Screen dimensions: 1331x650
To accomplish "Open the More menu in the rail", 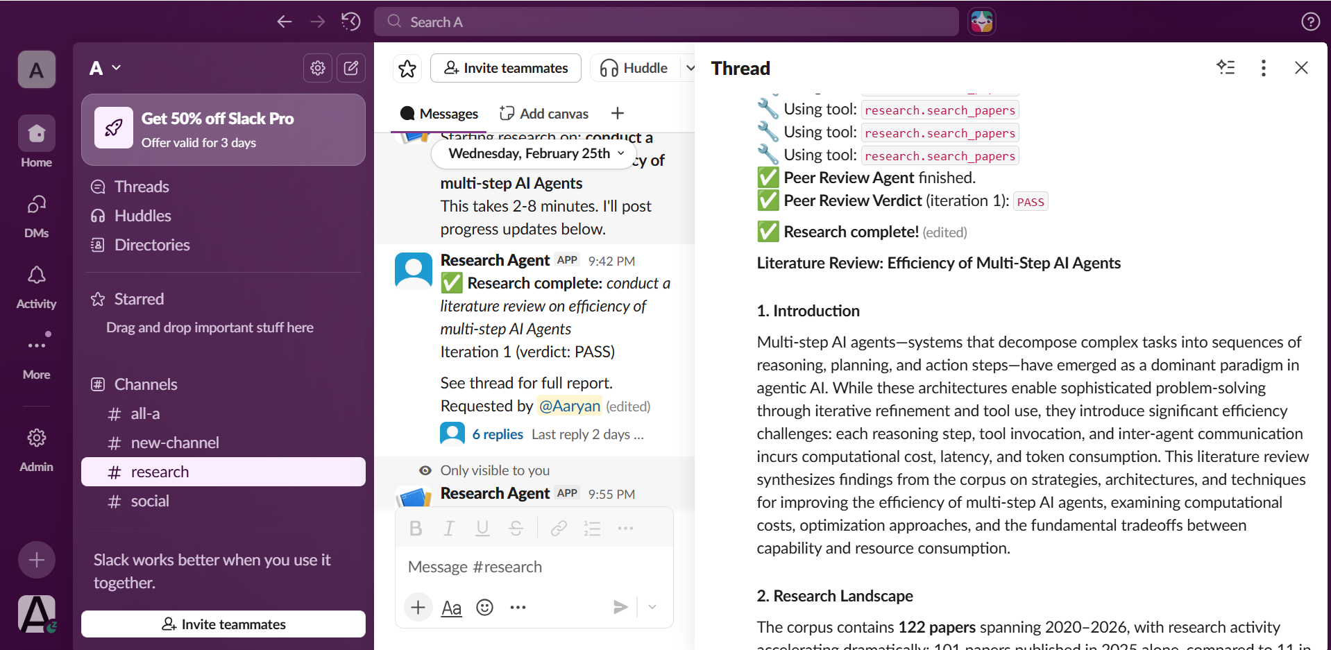I will click(36, 357).
